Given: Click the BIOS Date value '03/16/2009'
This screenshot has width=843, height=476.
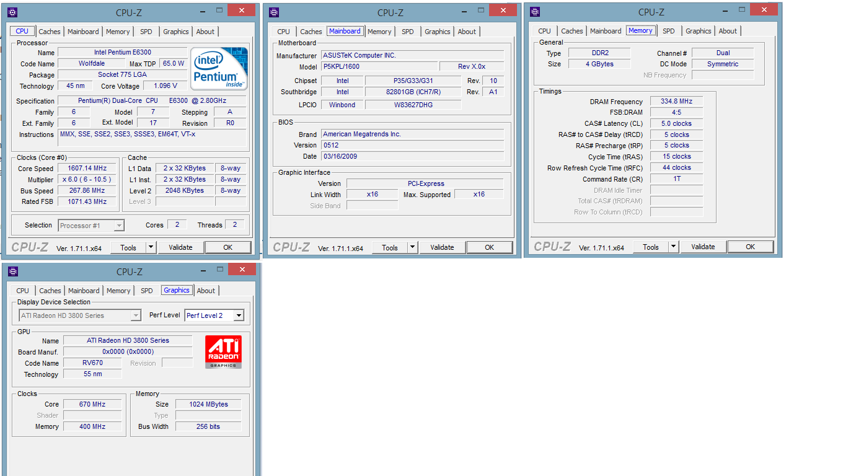Looking at the screenshot, I should point(412,156).
